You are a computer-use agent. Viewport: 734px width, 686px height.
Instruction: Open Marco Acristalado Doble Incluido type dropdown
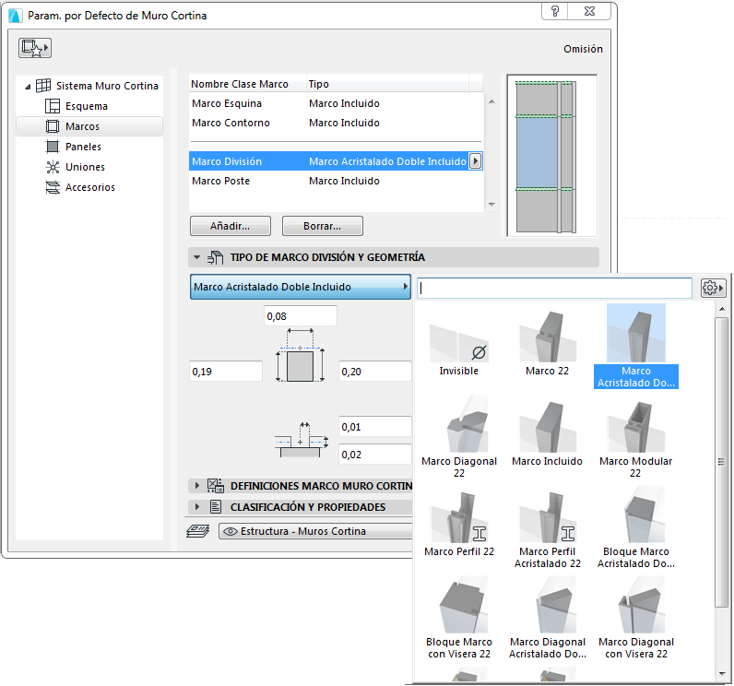point(300,287)
